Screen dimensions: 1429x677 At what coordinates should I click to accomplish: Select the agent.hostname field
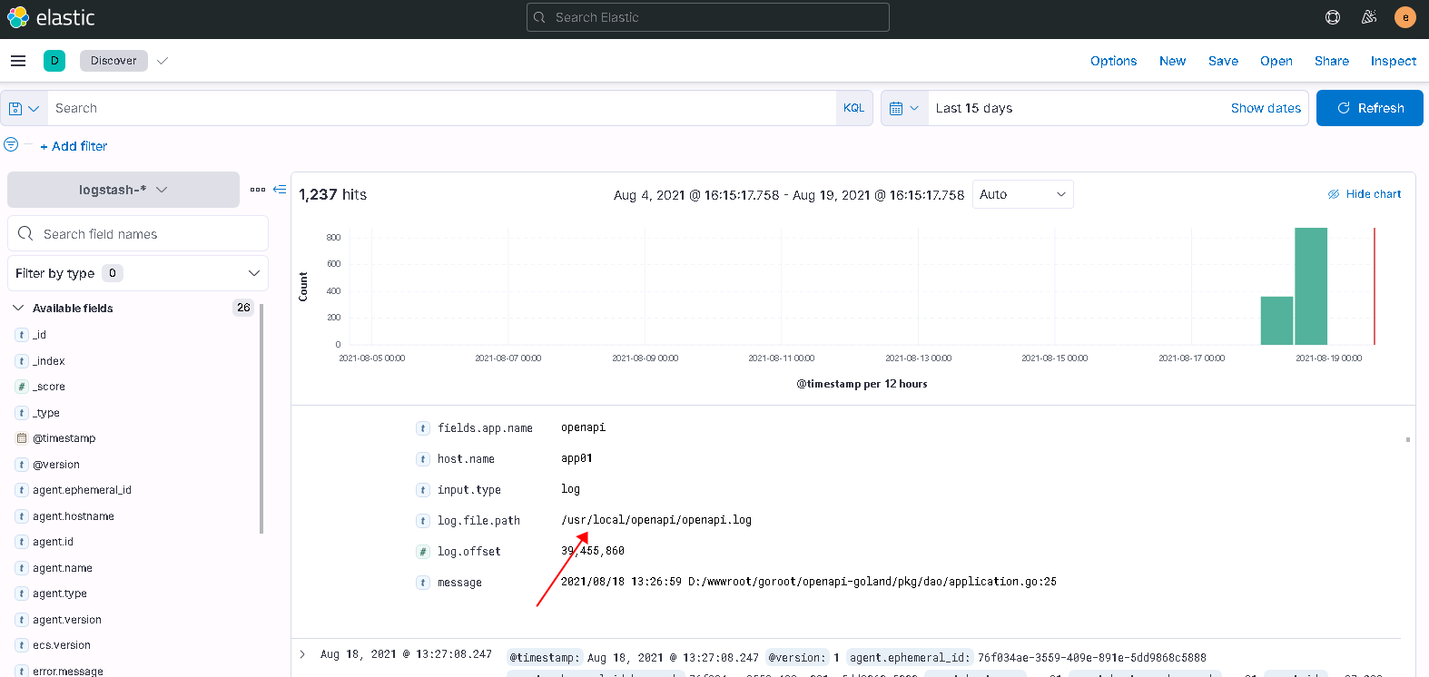pos(74,516)
